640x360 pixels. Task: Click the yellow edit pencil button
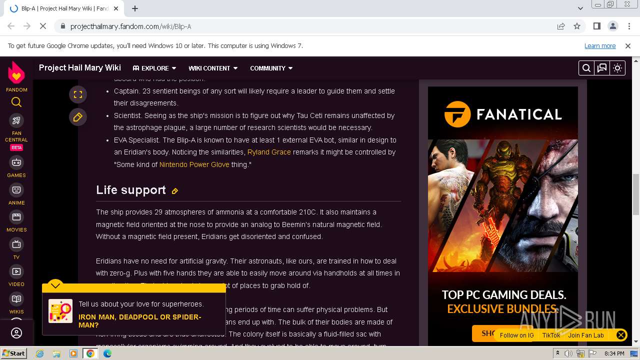pos(77,117)
